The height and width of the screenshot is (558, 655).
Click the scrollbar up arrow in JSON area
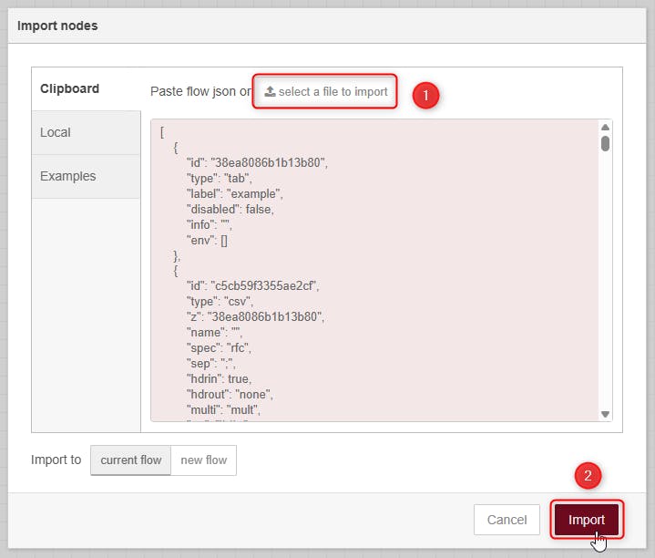coord(605,128)
